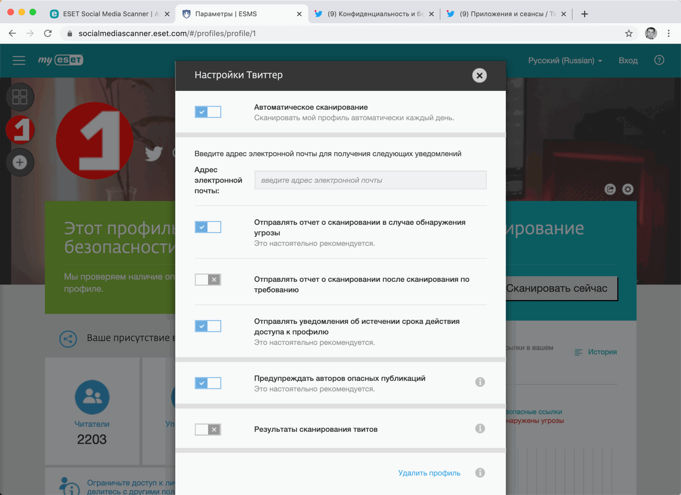The width and height of the screenshot is (681, 495).
Task: Click the Вход login link
Action: [x=628, y=60]
